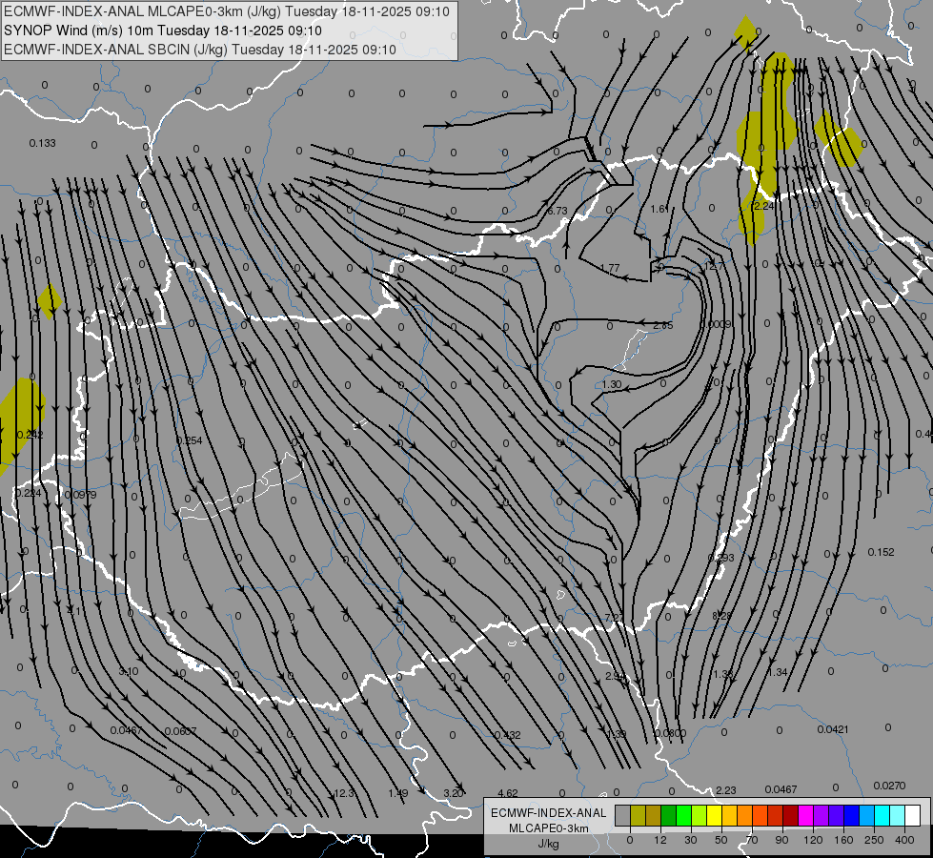Click legend tick label 400
Screen dimensions: 933x858
(904, 840)
